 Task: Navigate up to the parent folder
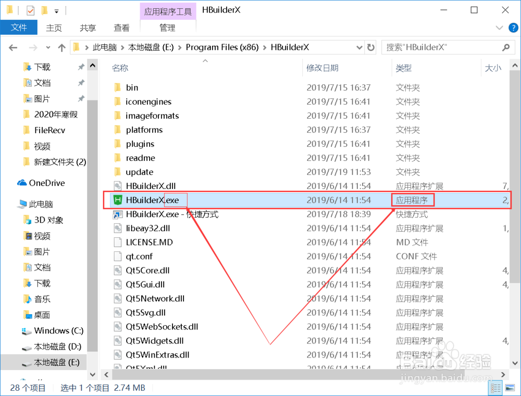coord(62,47)
